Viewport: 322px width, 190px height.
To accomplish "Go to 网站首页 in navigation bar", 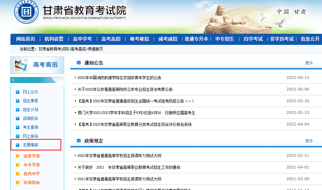I will point(25,39).
